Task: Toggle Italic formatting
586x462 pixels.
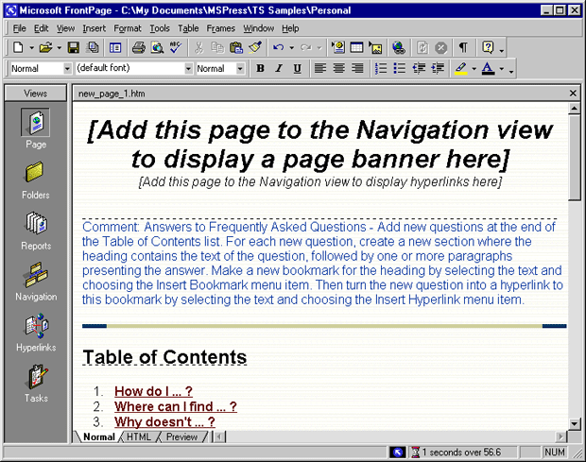Action: coord(279,69)
